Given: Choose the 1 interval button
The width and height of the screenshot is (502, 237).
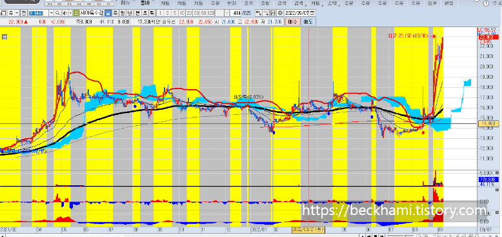Looking at the screenshot, I should point(161,13).
